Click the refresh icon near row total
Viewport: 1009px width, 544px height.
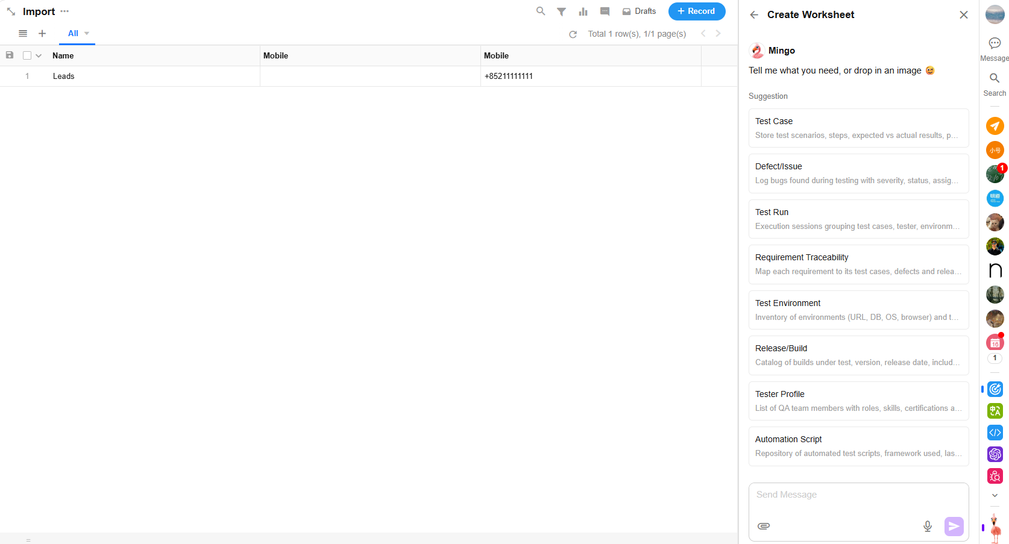[x=573, y=34]
